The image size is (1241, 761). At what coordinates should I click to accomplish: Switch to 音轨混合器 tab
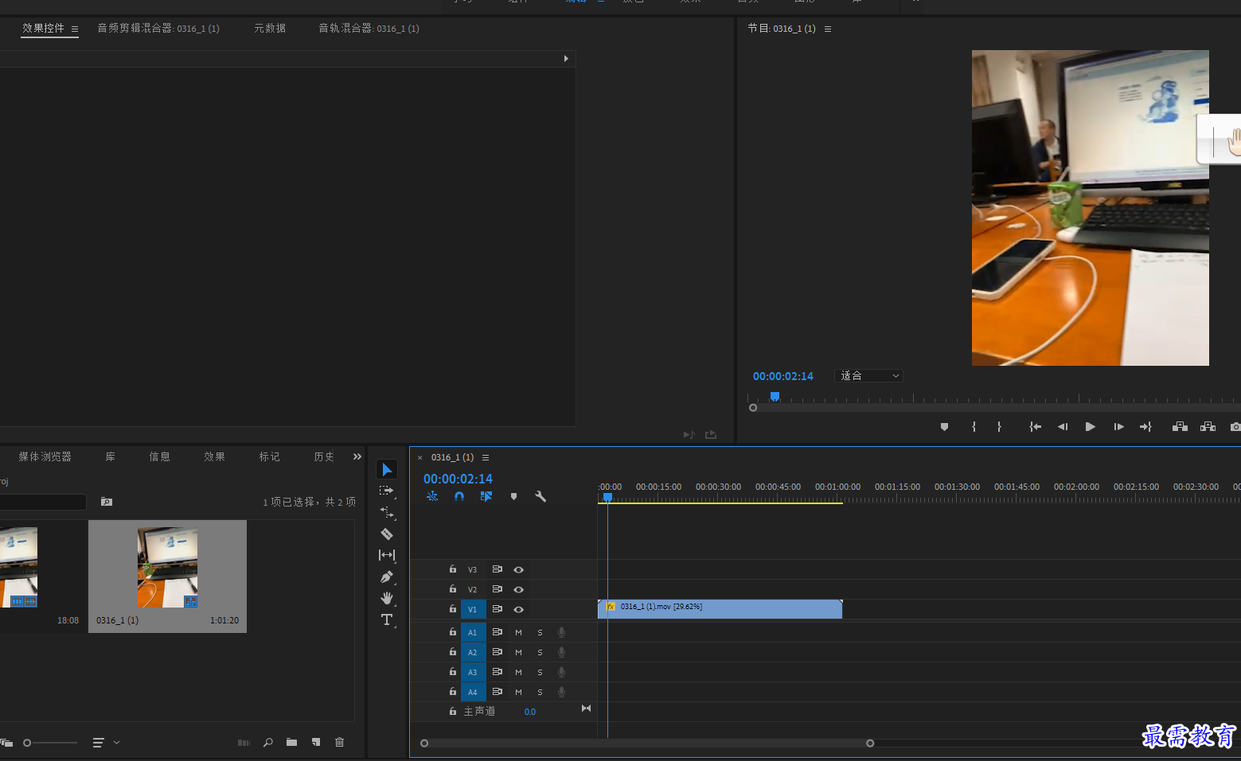click(369, 28)
